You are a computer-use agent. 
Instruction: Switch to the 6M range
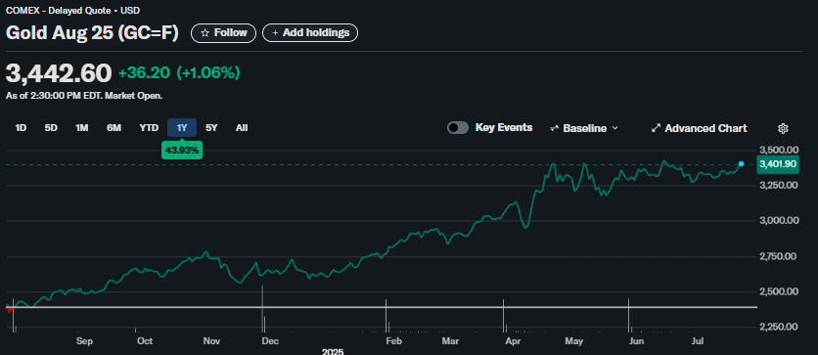(x=114, y=128)
